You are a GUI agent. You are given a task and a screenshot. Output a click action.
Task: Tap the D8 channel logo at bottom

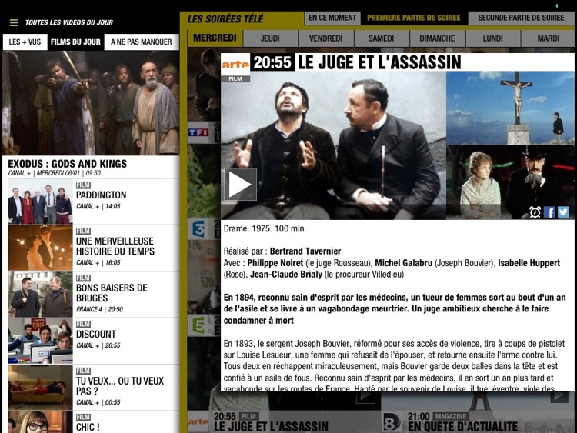[392, 422]
